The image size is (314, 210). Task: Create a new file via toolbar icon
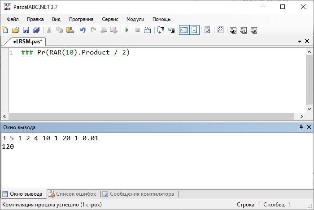click(5, 30)
